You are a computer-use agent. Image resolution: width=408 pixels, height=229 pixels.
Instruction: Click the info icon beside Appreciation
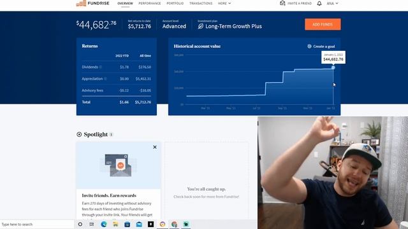pos(105,79)
